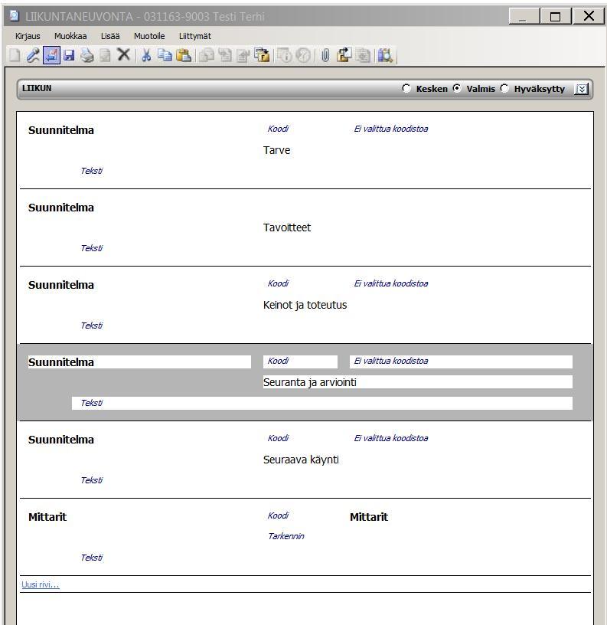Maximize the LIIKUNTANEUVONTA window
This screenshot has width=607, height=625.
point(556,16)
